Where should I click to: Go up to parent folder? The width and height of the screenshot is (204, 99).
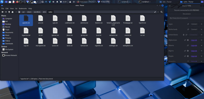point(9,12)
